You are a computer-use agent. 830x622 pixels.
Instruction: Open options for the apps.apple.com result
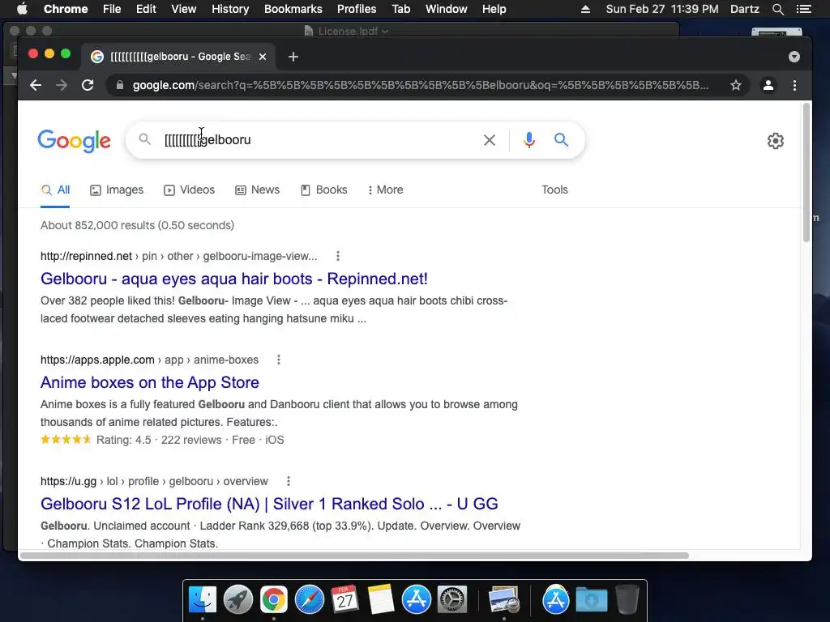click(x=279, y=360)
